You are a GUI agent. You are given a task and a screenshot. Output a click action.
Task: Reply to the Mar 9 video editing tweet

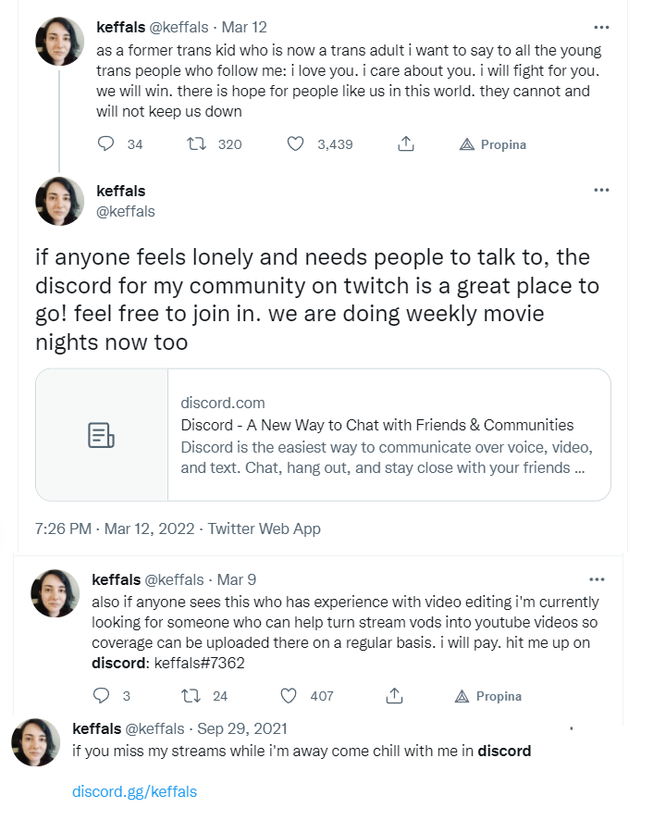[103, 696]
